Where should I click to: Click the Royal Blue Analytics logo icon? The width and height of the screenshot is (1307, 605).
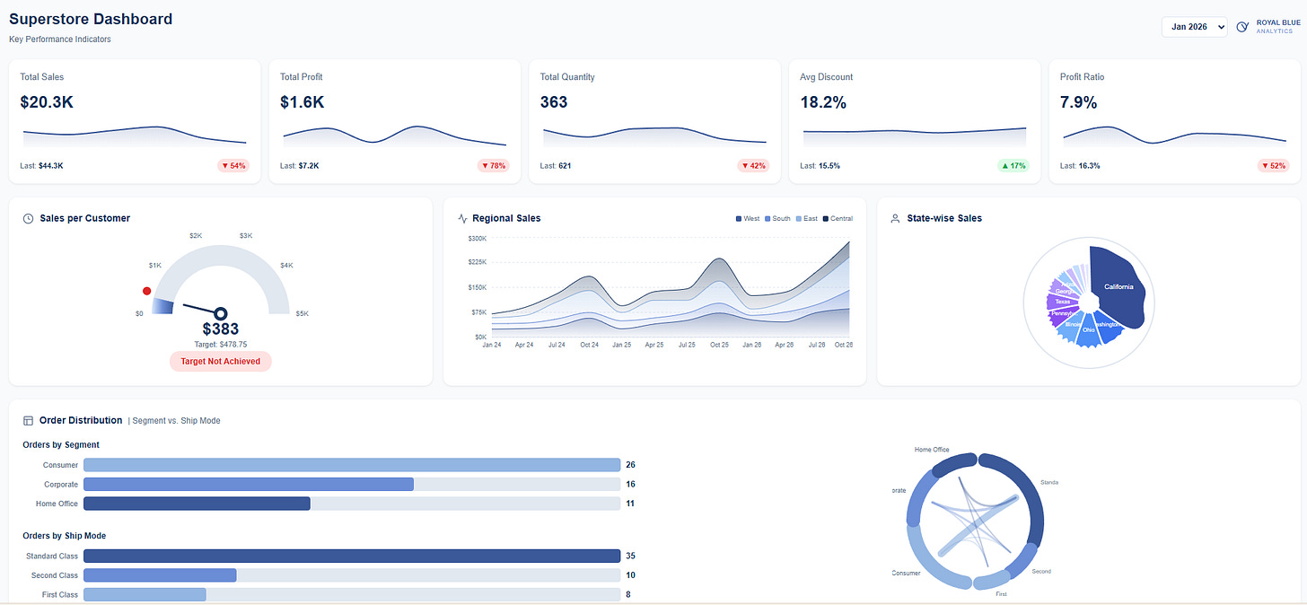1242,27
